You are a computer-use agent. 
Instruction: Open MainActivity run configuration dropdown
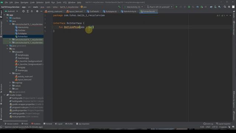[133, 7]
